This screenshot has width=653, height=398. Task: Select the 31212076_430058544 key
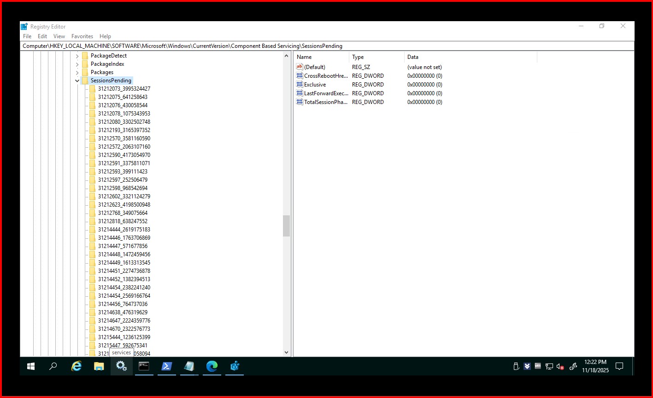click(x=123, y=105)
